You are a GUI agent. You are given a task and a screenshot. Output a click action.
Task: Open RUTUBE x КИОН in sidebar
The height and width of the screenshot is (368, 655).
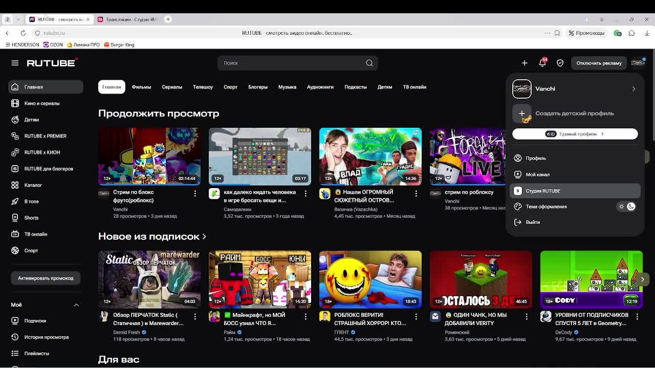(46, 152)
